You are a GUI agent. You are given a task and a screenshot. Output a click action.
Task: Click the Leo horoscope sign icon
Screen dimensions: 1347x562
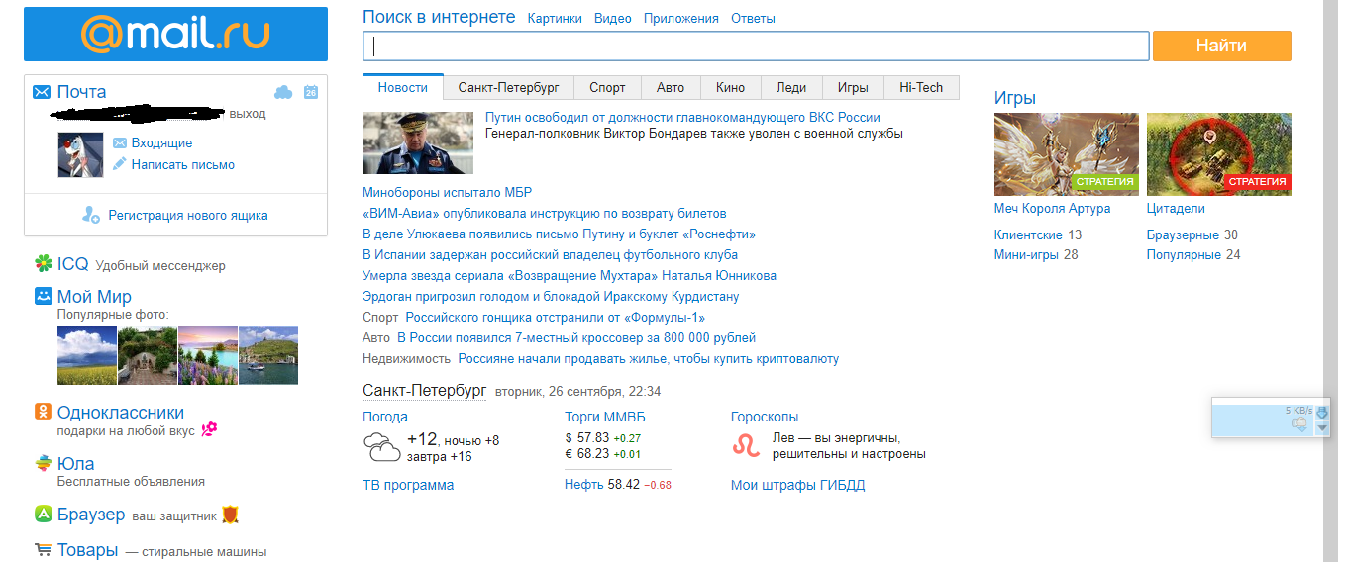(x=746, y=446)
